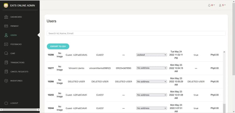The height and width of the screenshot is (113, 235).
Task: Expand the notifications dropdown caret
Action: [214, 5]
